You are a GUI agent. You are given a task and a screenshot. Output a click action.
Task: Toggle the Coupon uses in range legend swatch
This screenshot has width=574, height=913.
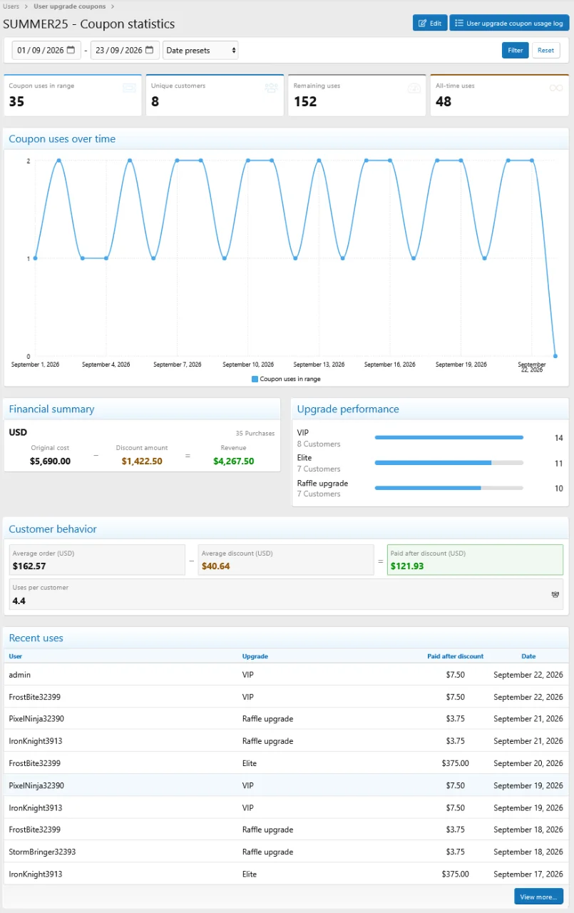point(255,379)
